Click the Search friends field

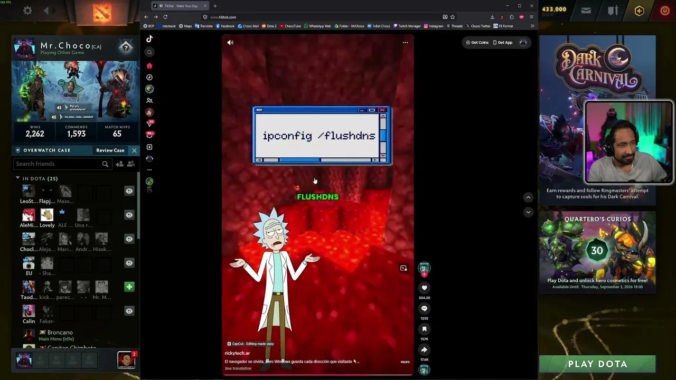pyautogui.click(x=62, y=164)
